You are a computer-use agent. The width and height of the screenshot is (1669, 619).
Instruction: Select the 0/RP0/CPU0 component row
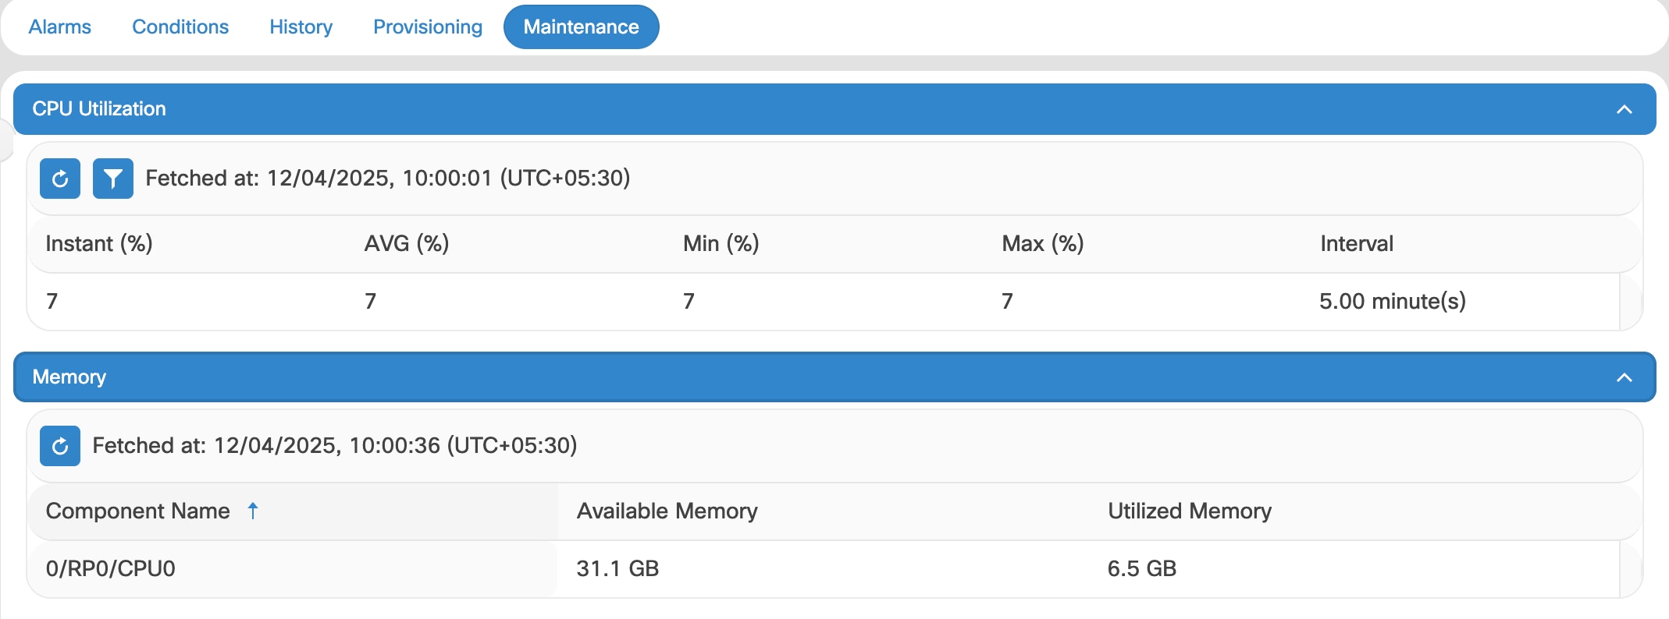111,569
